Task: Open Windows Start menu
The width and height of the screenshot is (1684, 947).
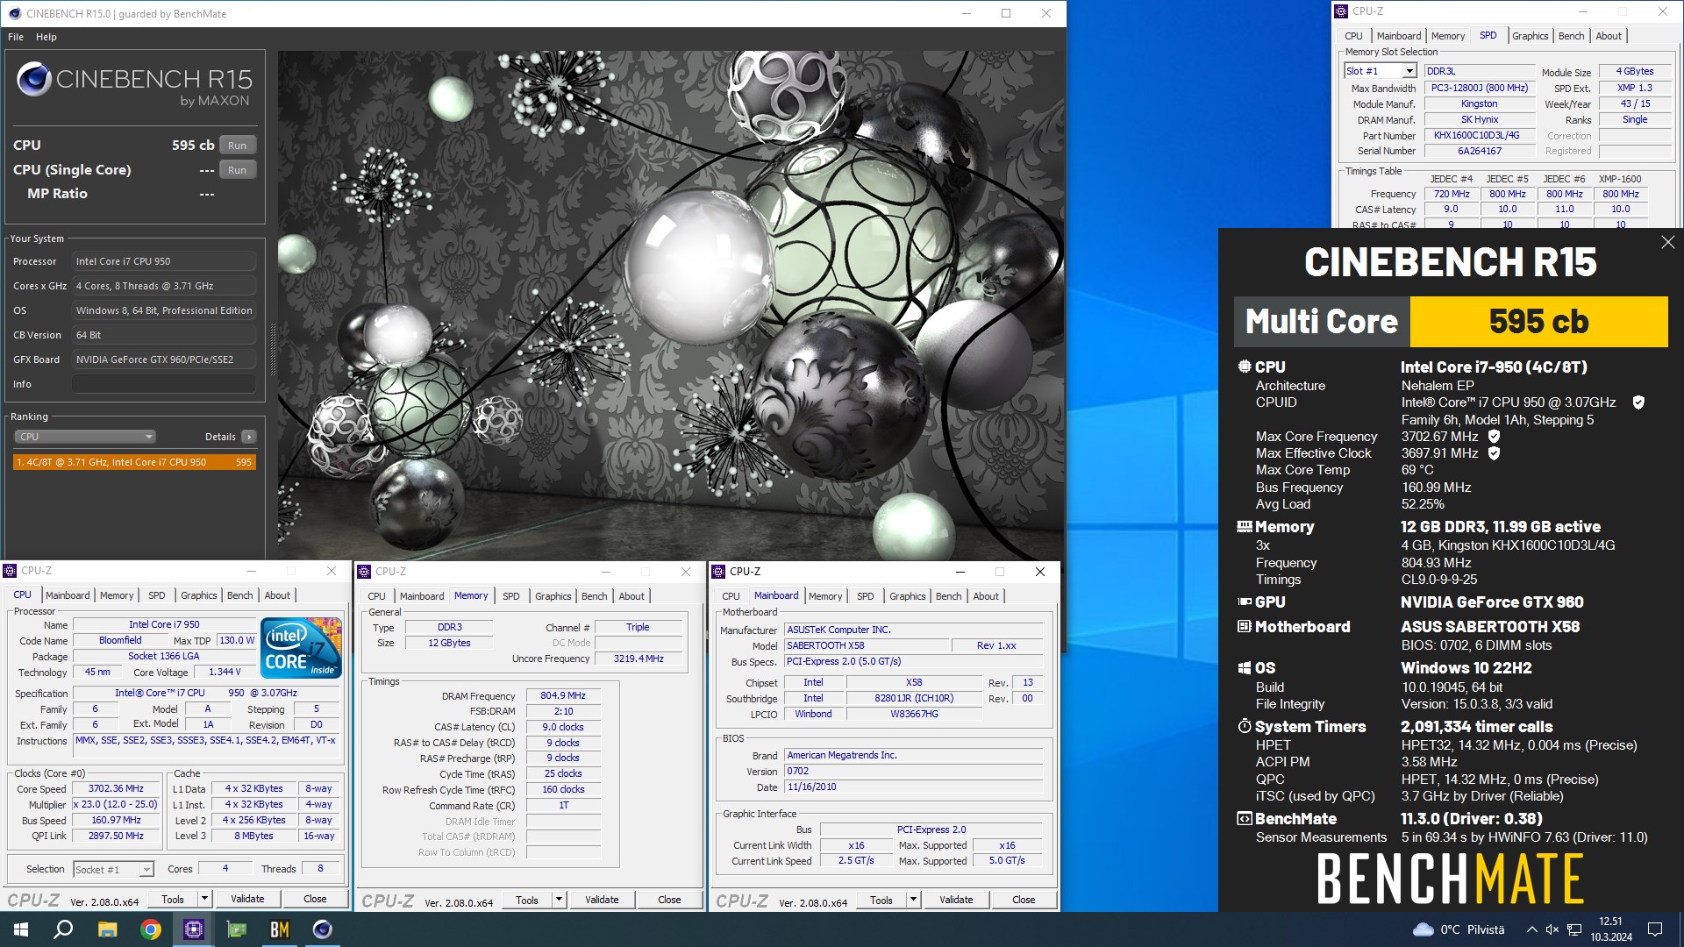Action: pyautogui.click(x=21, y=929)
